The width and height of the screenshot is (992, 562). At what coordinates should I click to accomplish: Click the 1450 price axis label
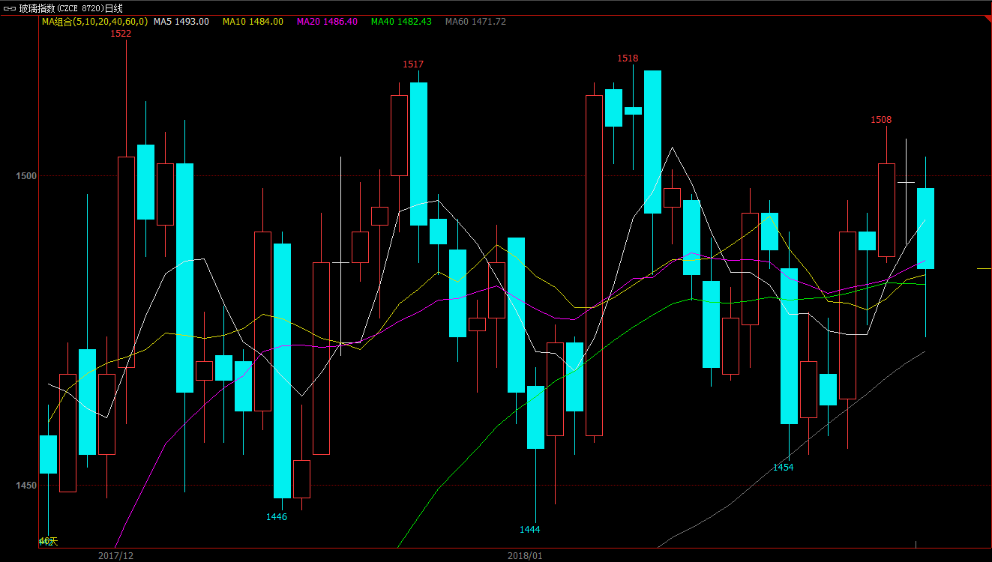tap(25, 486)
